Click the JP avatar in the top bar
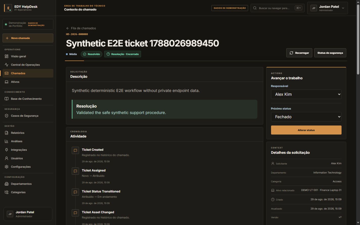This screenshot has height=225, width=360. point(314,8)
